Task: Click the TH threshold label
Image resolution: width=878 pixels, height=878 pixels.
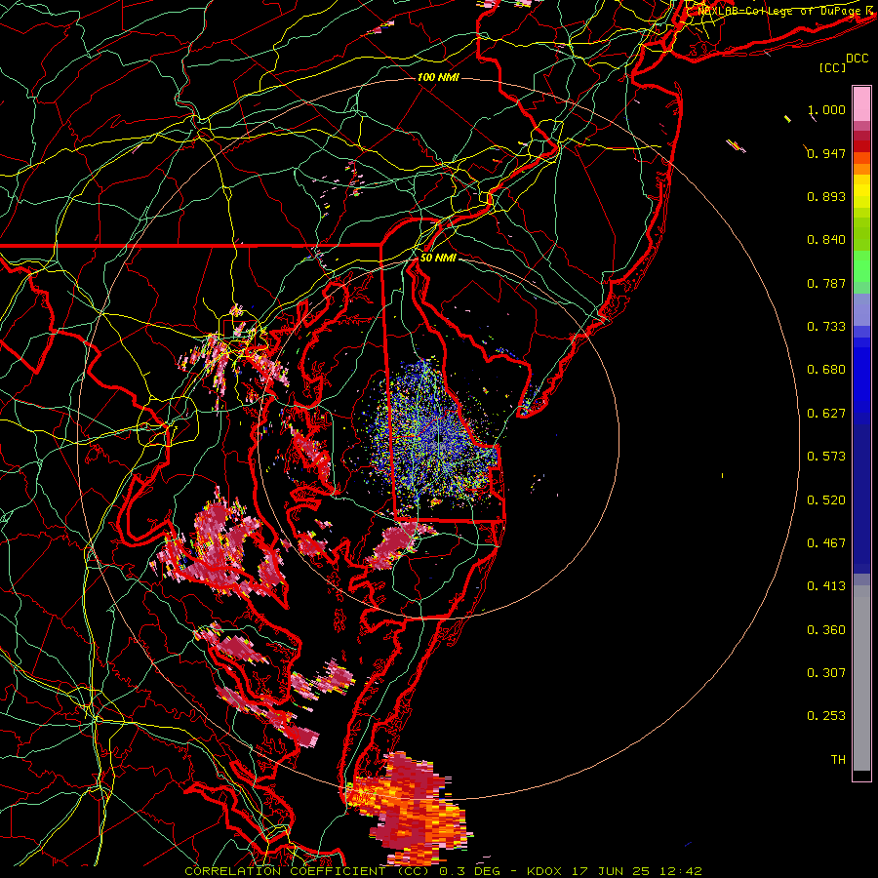Action: 838,760
